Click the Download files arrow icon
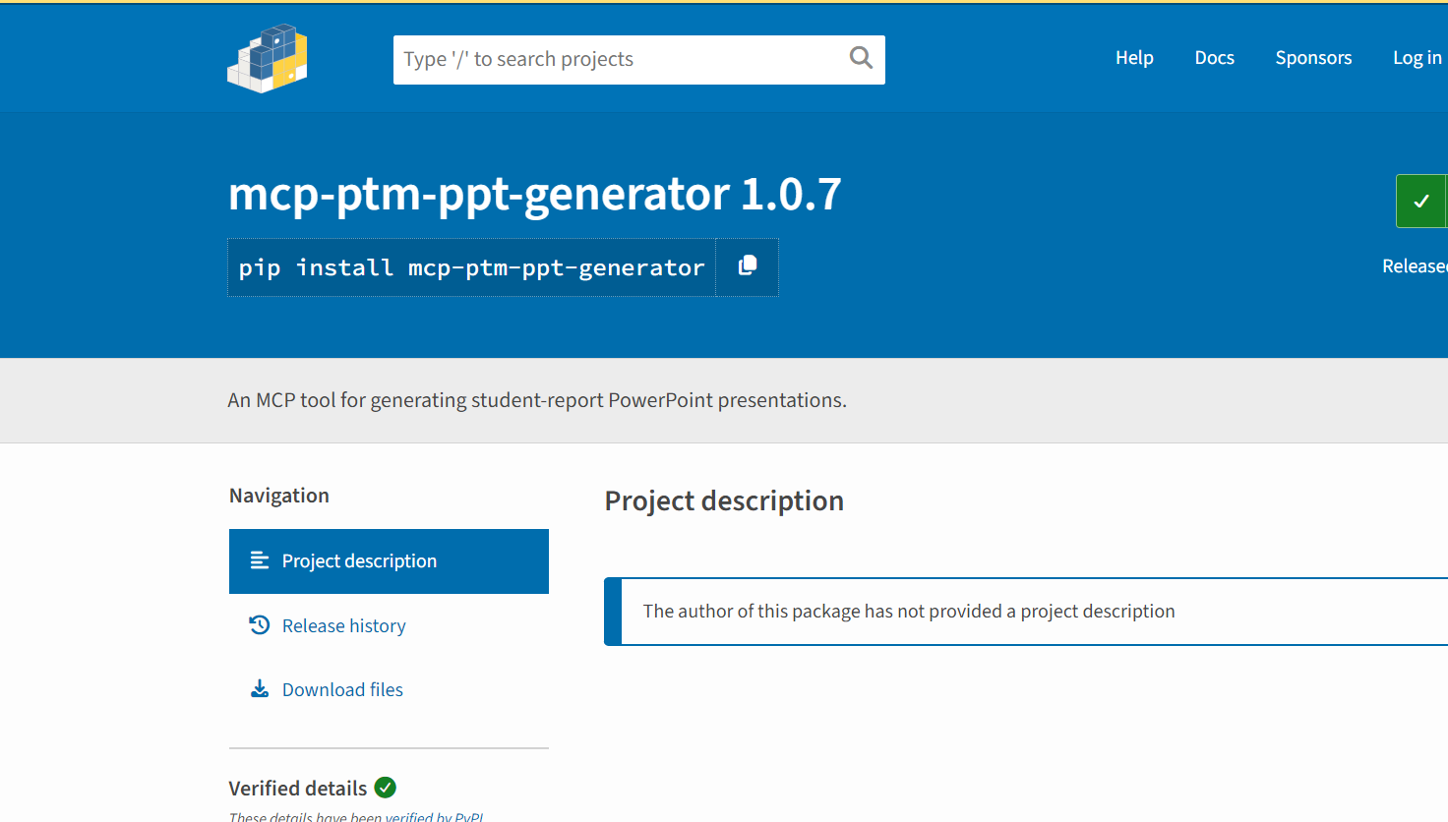Viewport: 1448px width, 822px height. (260, 689)
